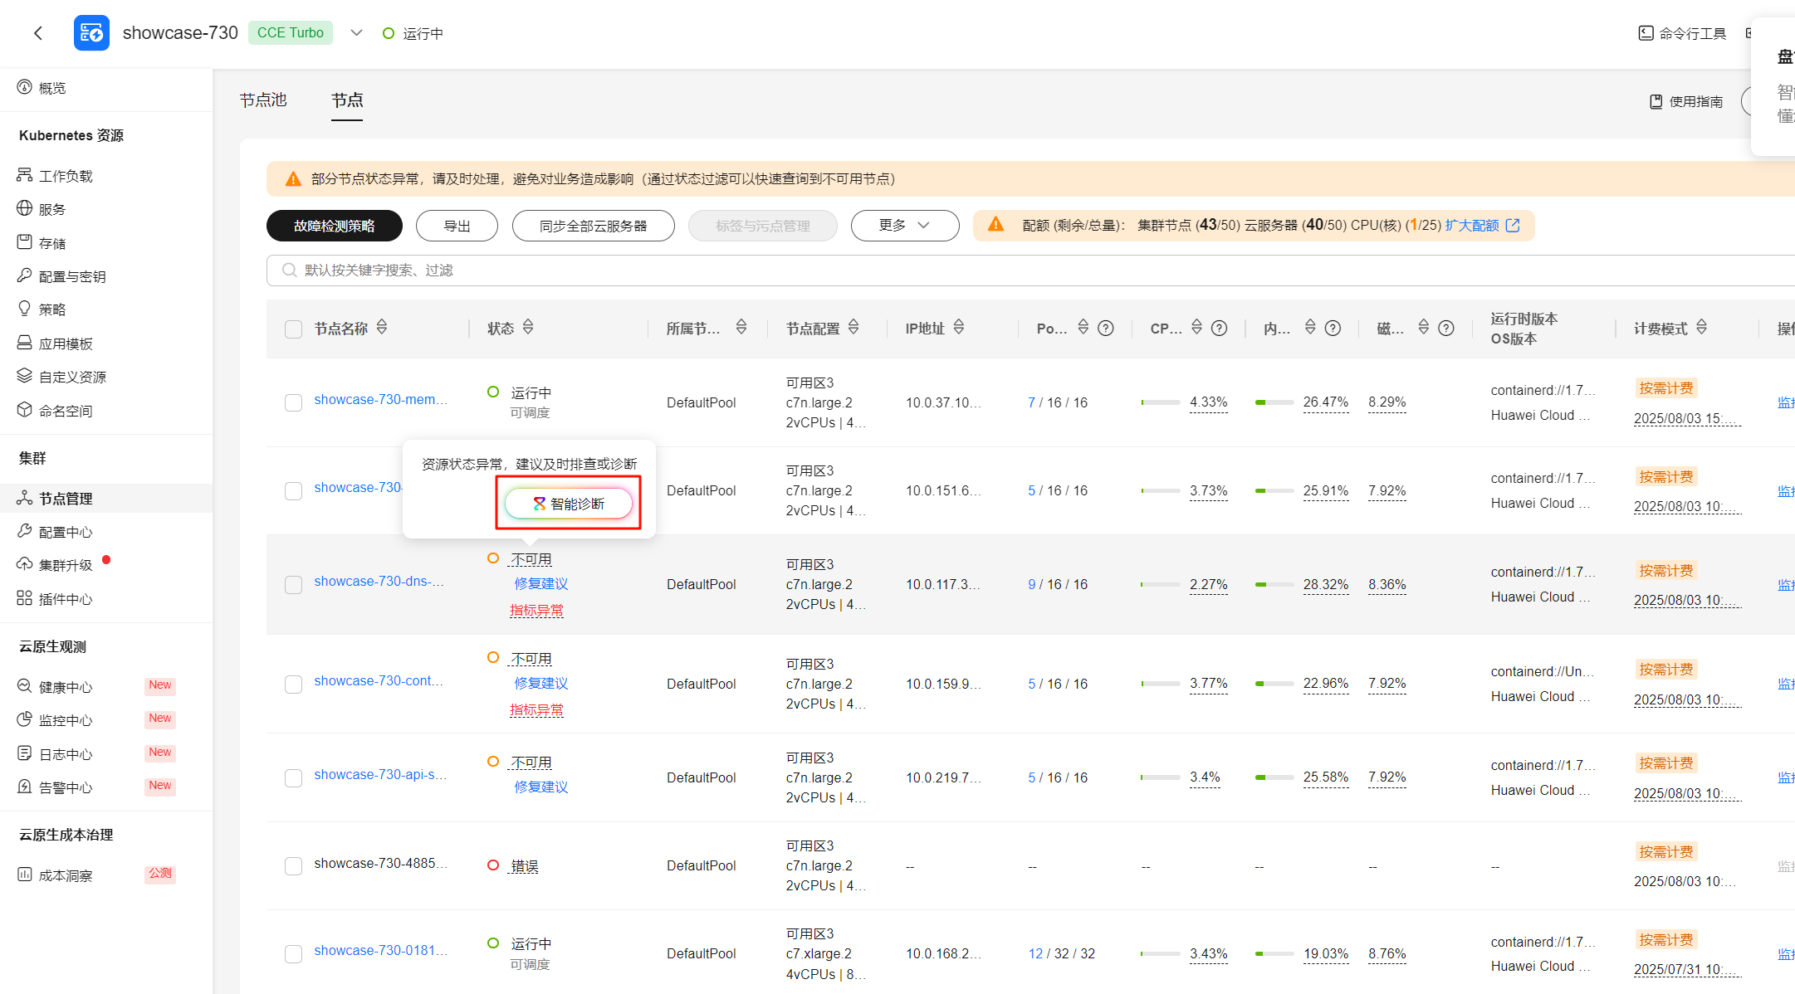The height and width of the screenshot is (994, 1795).
Task: Tick the showcase-730-4885 node checkbox
Action: coord(293,866)
